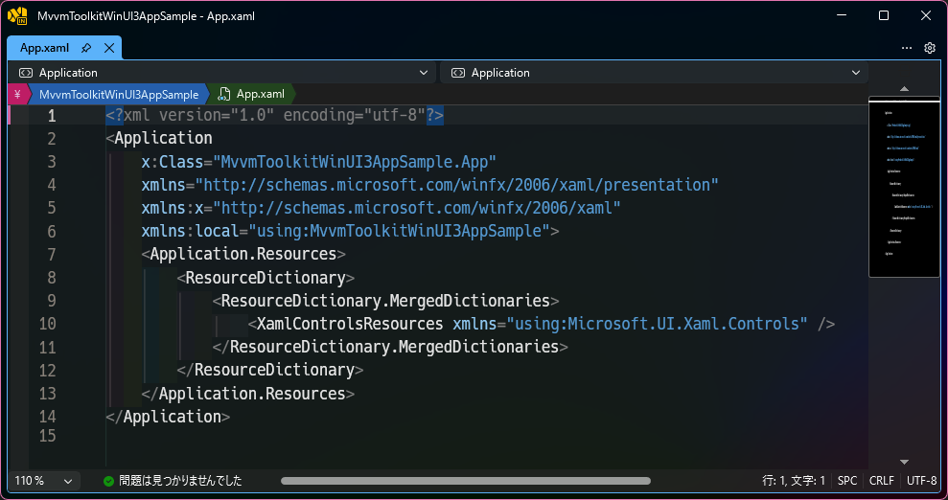Click "MvvmToolkitWinUI3AppSample.App" class value

point(355,161)
